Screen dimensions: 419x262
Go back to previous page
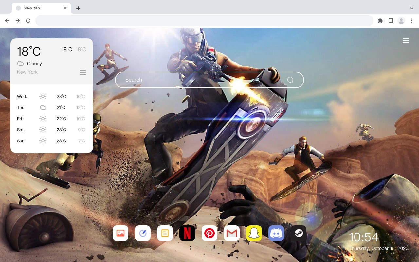pyautogui.click(x=7, y=21)
